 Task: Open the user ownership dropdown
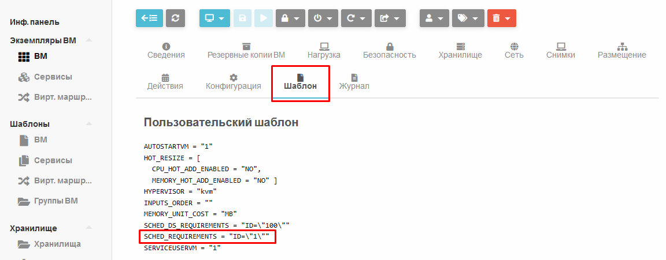434,18
